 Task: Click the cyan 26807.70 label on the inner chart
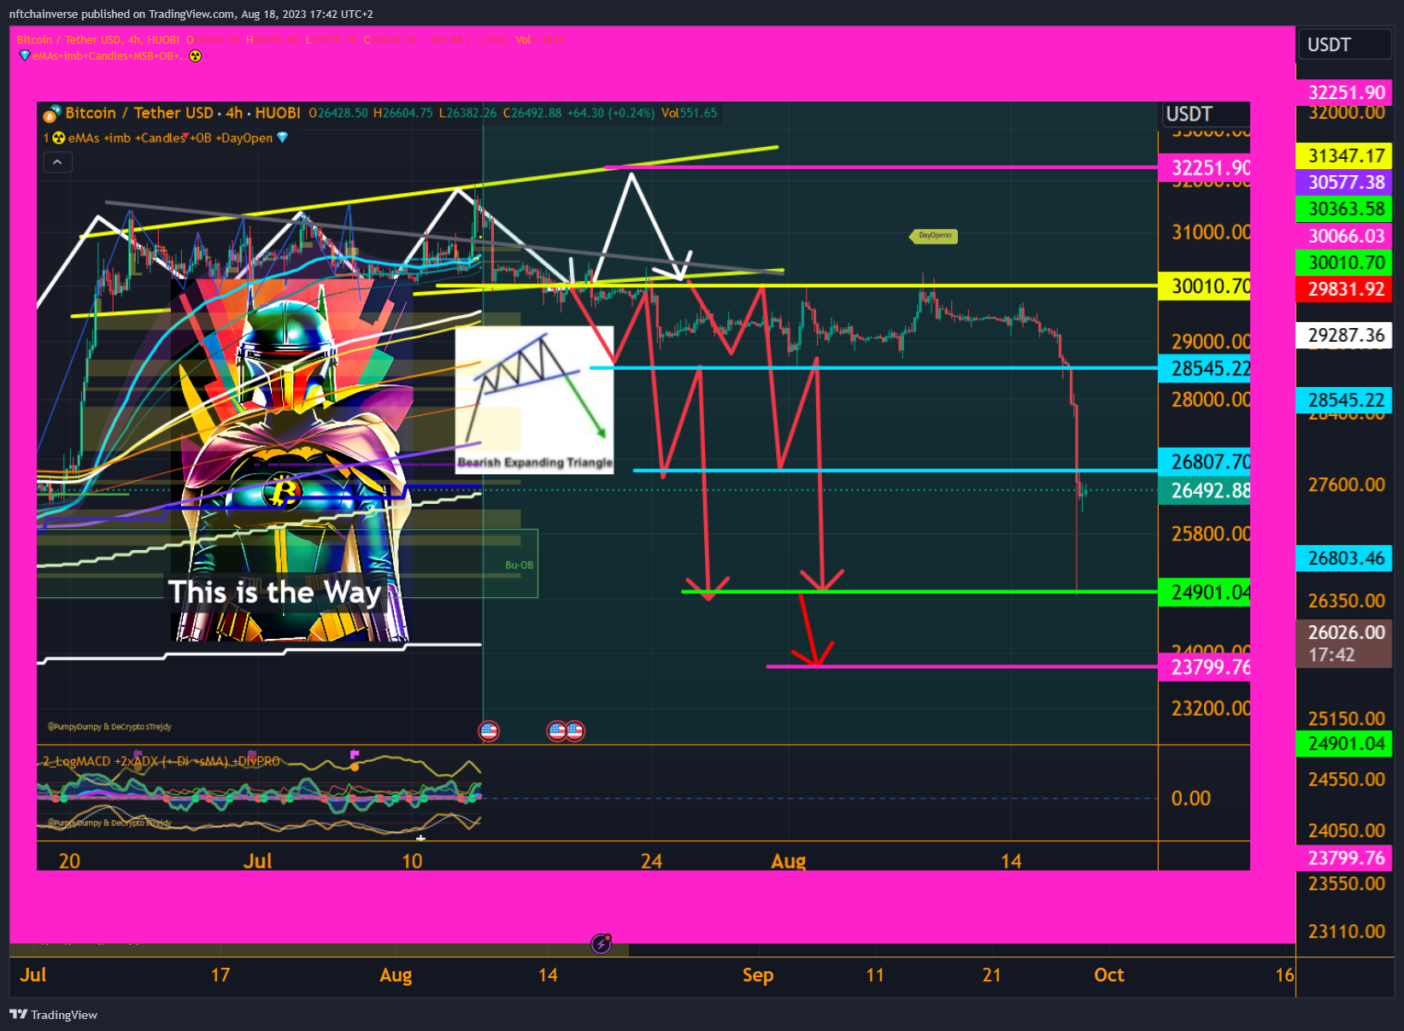pos(1205,461)
